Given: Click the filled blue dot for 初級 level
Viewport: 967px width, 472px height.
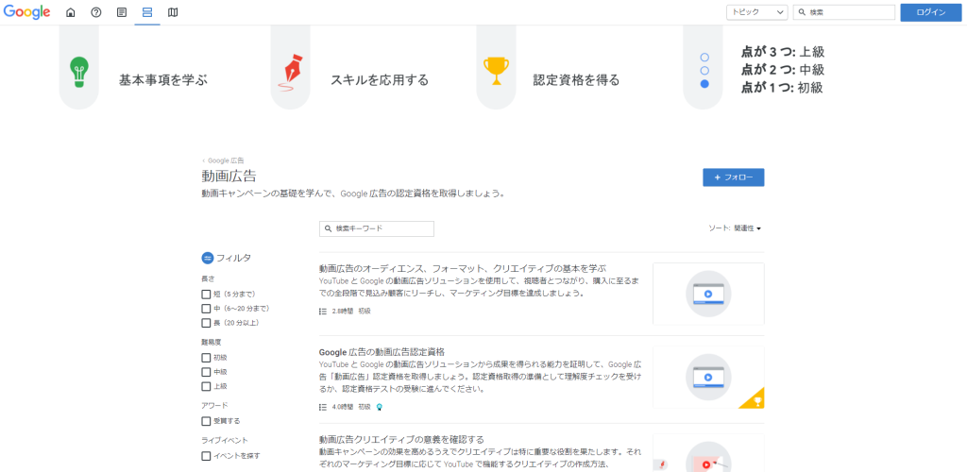Looking at the screenshot, I should [704, 84].
